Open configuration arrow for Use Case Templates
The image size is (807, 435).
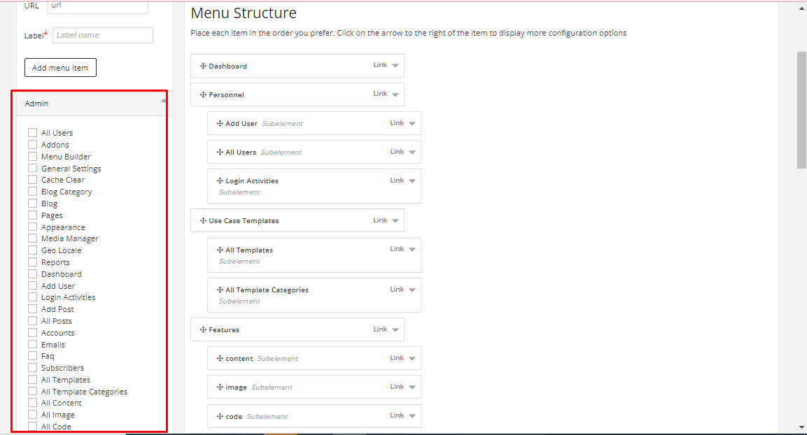tap(395, 221)
